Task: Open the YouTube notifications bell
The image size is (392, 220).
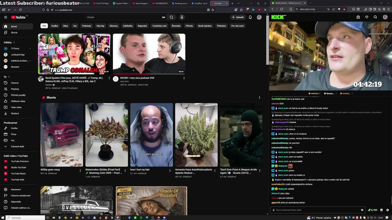Action: [250, 17]
